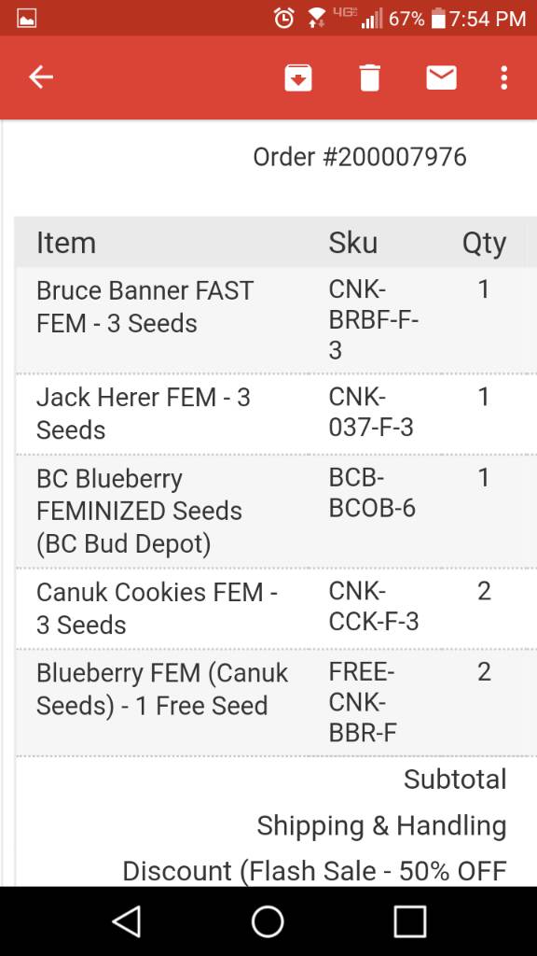Screen dimensions: 537x956
Task: Tap the Shipping & Handling label
Action: [381, 825]
